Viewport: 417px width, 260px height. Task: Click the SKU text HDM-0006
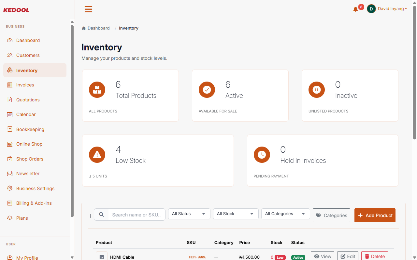[197, 257]
